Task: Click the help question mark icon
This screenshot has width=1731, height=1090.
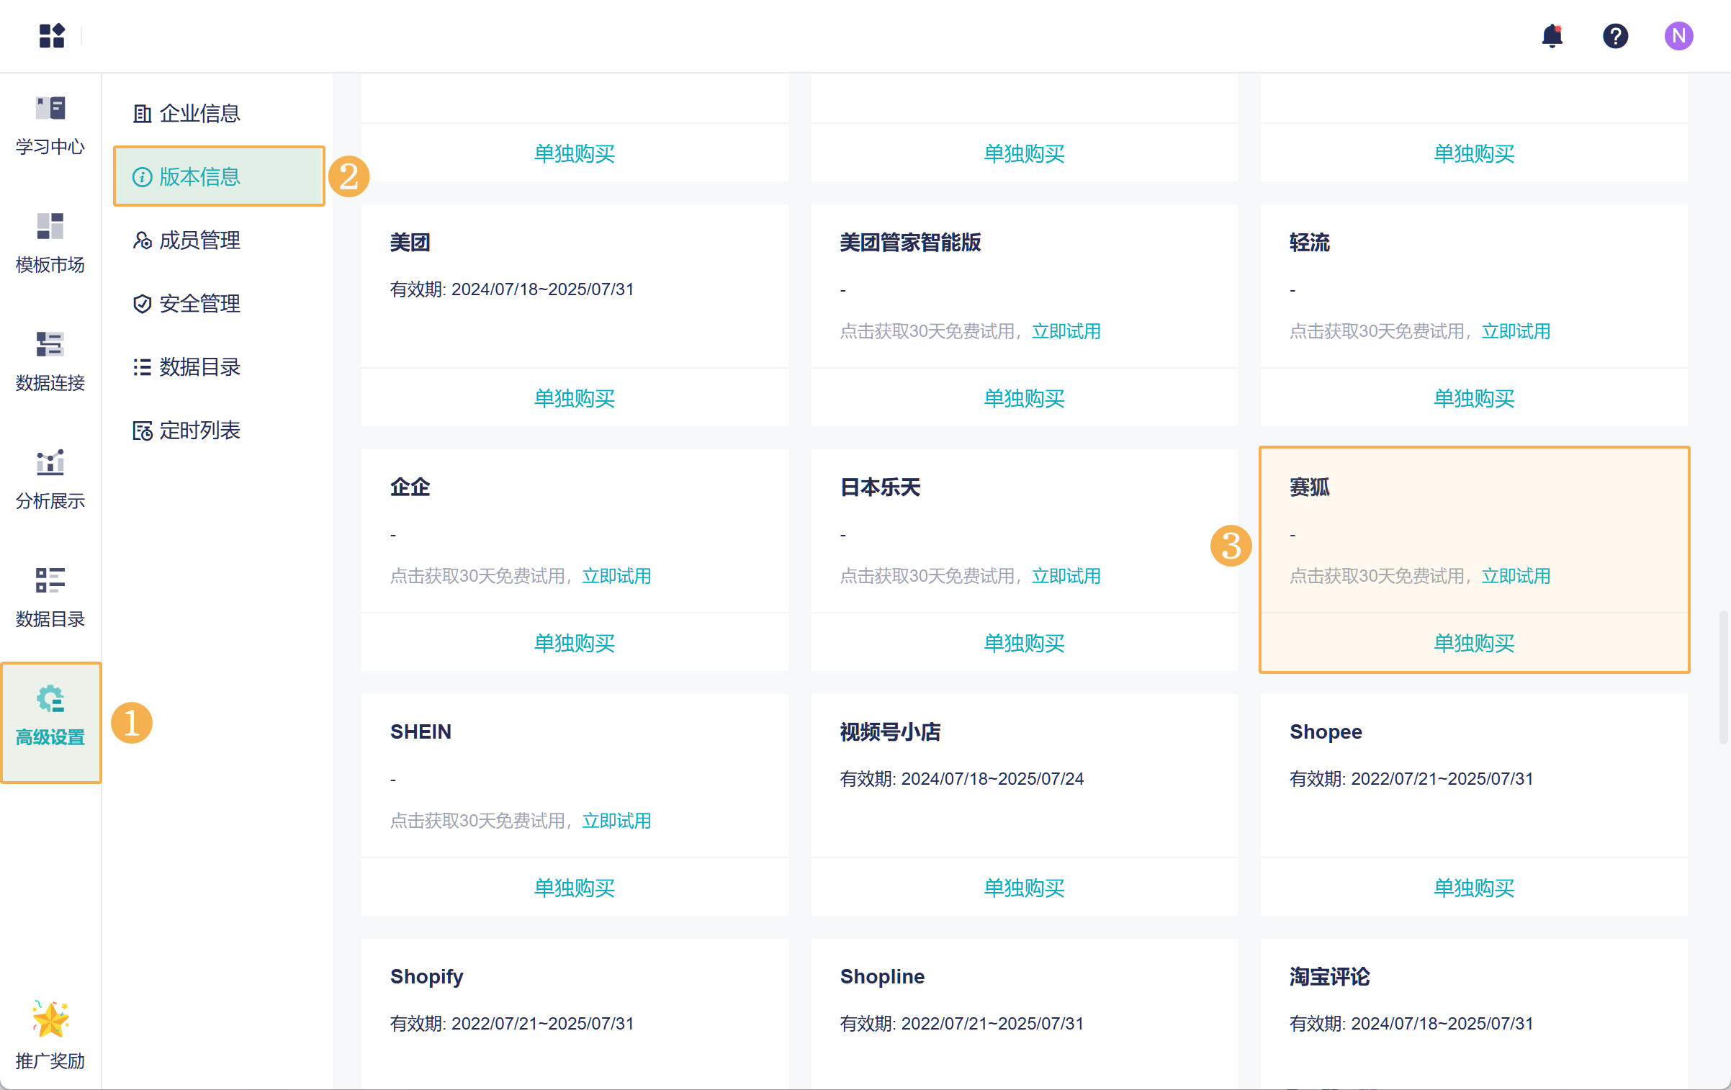Action: (x=1615, y=36)
